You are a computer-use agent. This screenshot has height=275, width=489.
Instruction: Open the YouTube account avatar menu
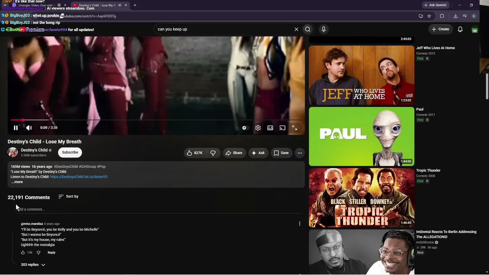click(475, 29)
